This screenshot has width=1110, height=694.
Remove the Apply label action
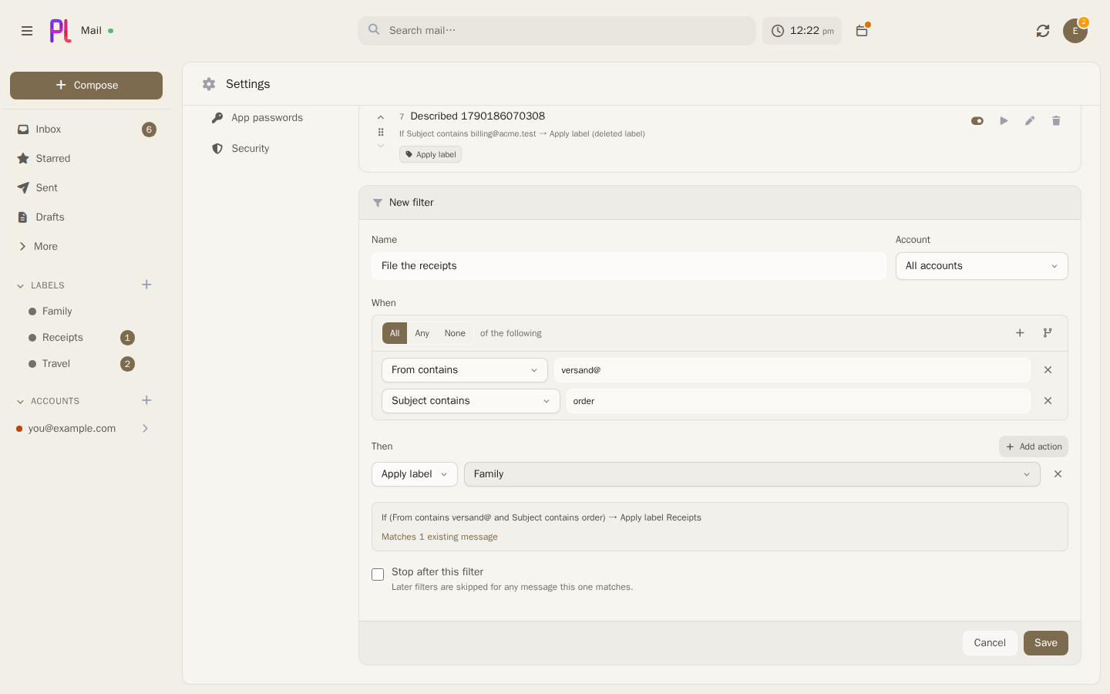pos(1058,474)
